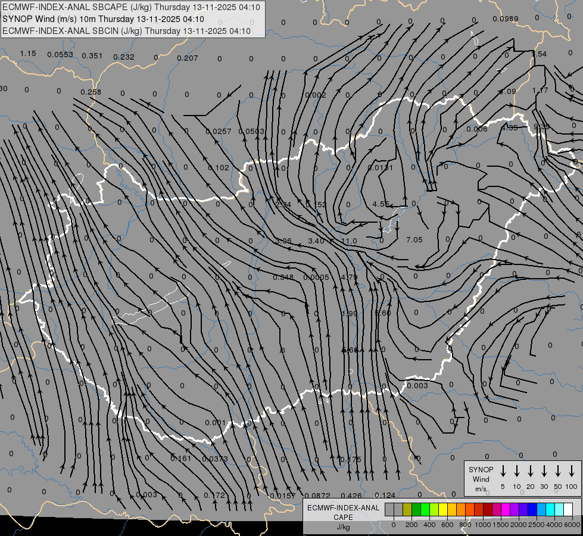Click the SBCAPE title line in header
The width and height of the screenshot is (583, 536).
point(131,7)
